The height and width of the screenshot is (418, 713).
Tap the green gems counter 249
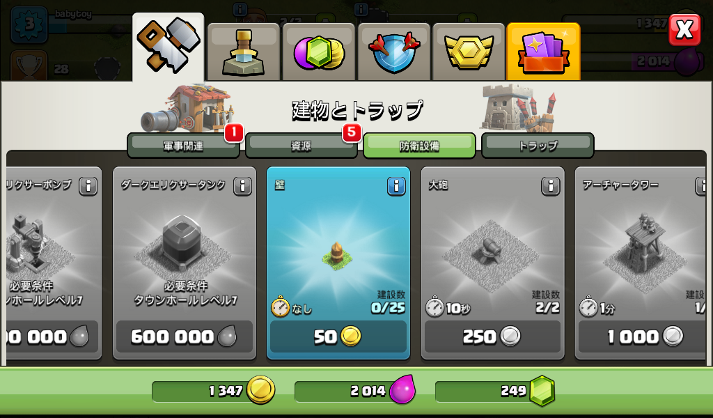click(495, 391)
